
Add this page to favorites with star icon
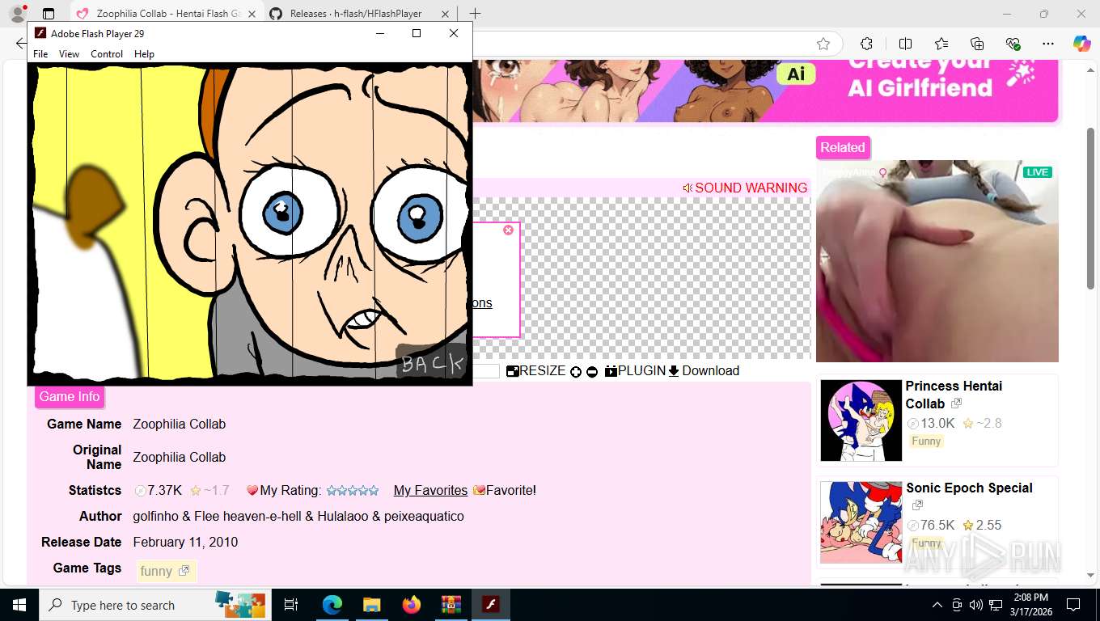pyautogui.click(x=823, y=44)
